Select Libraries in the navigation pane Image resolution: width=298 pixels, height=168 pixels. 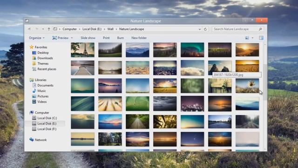(x=41, y=80)
